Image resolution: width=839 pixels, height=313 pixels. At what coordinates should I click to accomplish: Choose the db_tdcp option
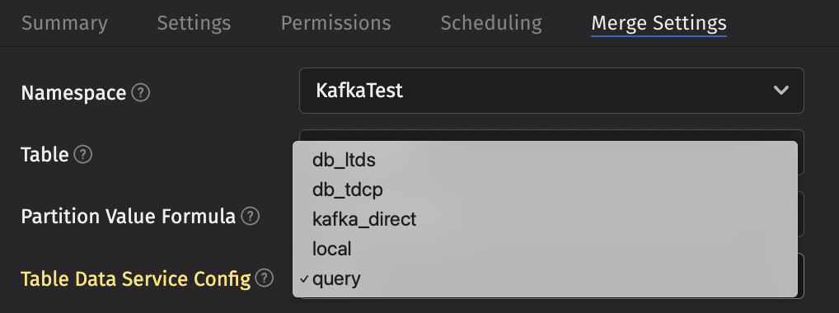545,189
